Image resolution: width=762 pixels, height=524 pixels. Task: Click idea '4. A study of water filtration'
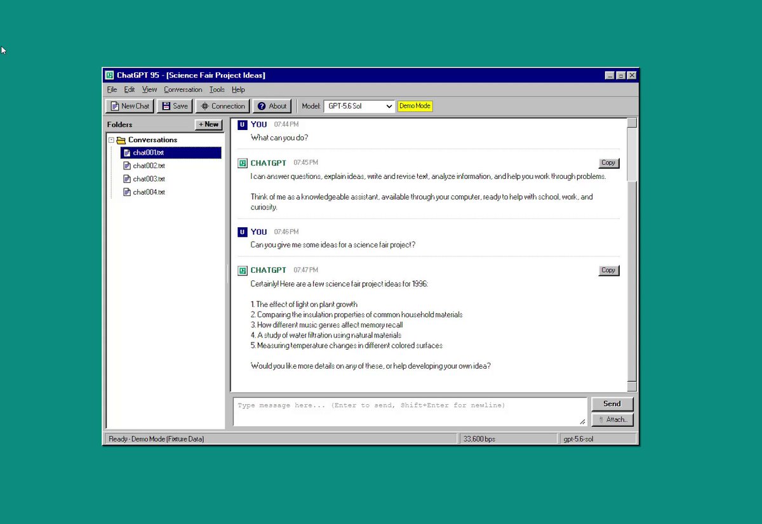pos(326,335)
